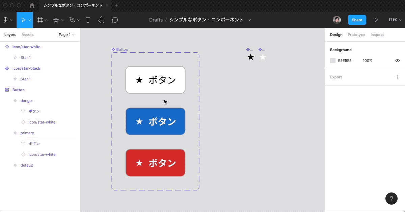Select the Text tool
This screenshot has width=405, height=212.
(88, 20)
